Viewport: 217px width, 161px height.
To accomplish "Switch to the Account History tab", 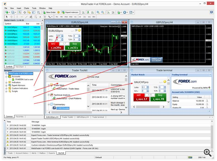I will [x=22, y=153].
